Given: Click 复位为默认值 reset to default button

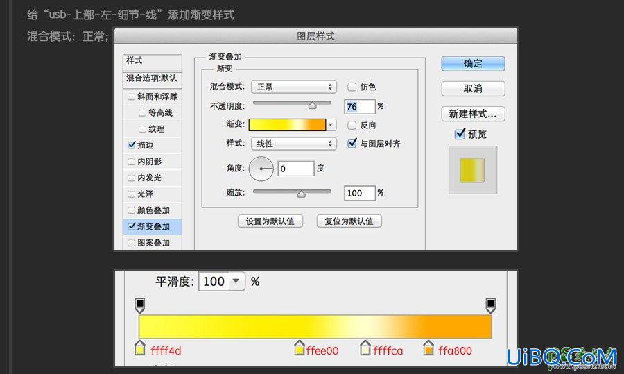Looking at the screenshot, I should pyautogui.click(x=349, y=221).
